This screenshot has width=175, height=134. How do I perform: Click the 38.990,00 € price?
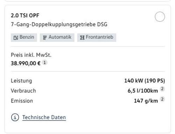click(x=26, y=63)
